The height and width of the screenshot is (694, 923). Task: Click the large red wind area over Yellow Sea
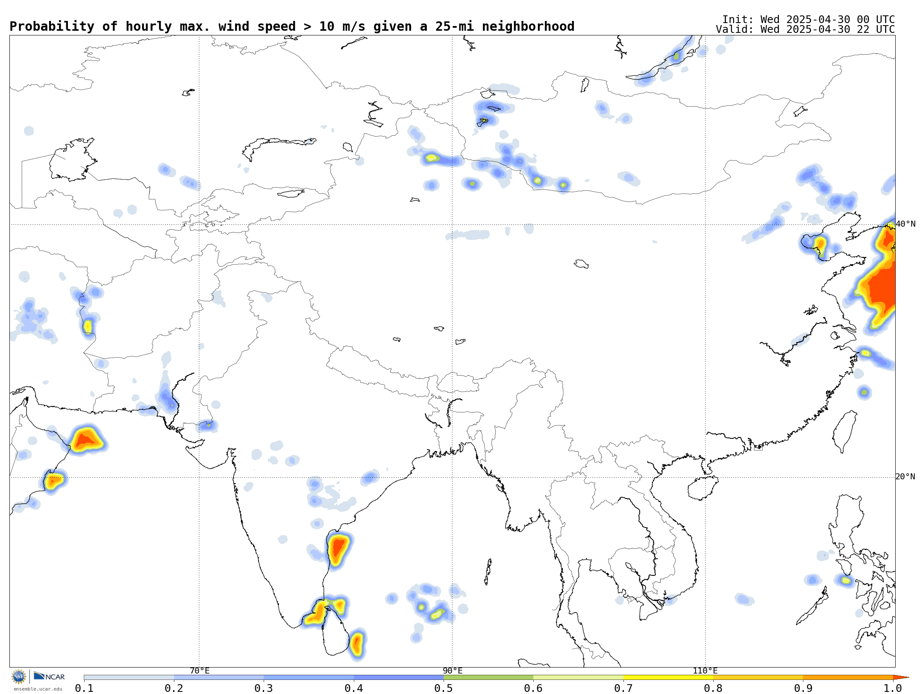coord(880,286)
